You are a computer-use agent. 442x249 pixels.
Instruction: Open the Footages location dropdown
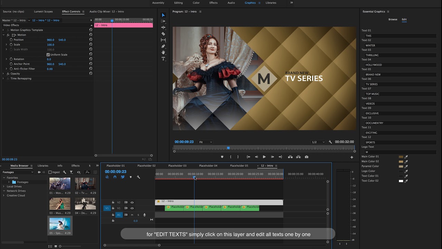point(18,172)
